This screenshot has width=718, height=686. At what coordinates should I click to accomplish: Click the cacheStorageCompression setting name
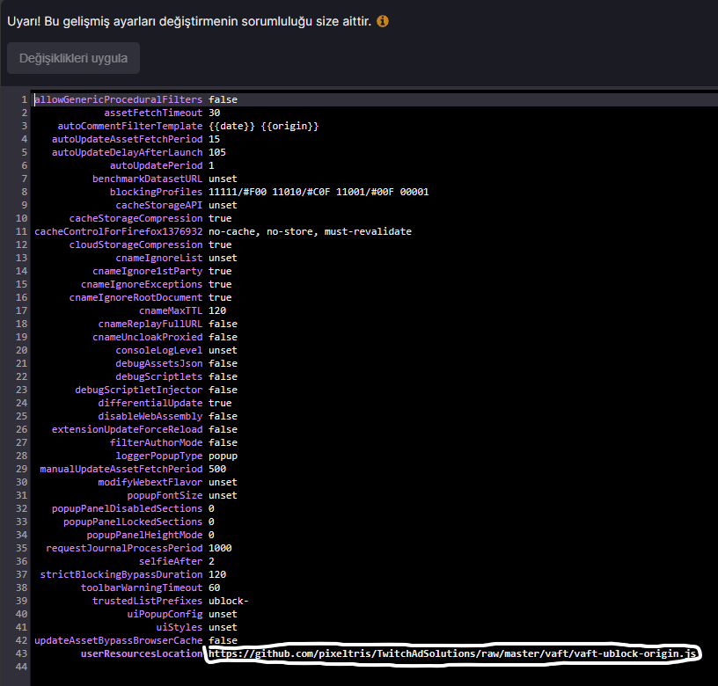136,218
